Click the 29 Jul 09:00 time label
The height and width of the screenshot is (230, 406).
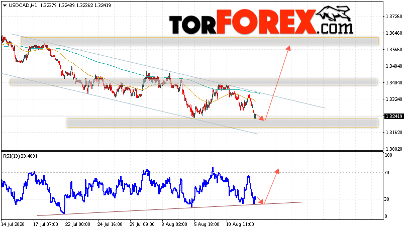[142, 224]
